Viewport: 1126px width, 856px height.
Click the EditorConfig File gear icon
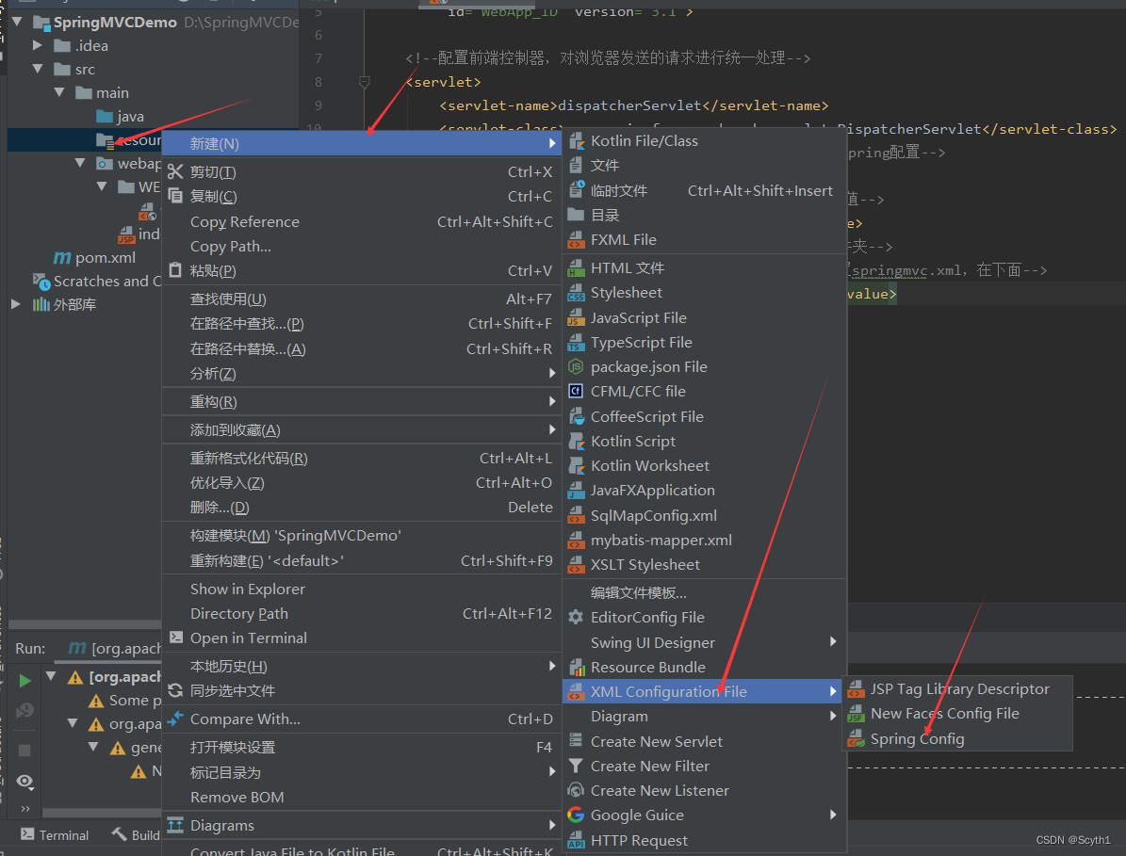(x=576, y=617)
